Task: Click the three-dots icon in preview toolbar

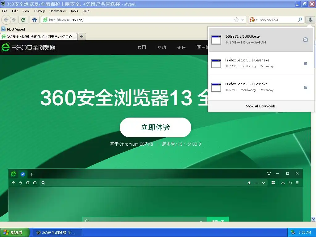Action: (x=256, y=183)
